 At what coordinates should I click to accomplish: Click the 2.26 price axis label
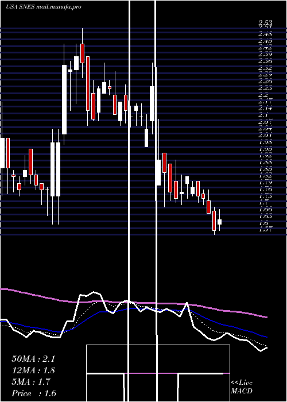(x=265, y=82)
